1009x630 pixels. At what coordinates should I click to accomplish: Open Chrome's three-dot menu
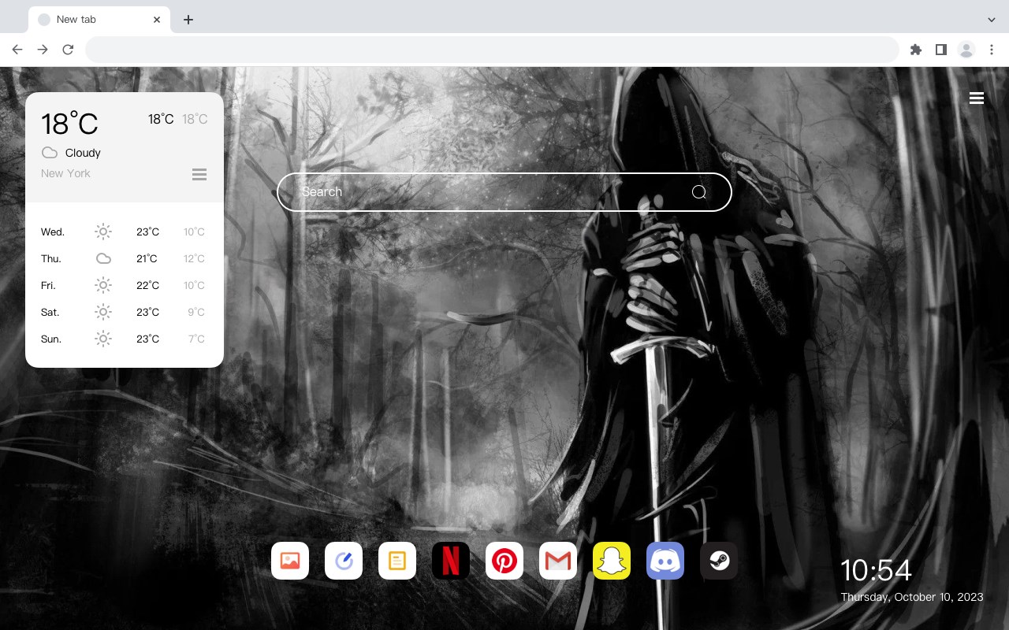[x=992, y=50]
